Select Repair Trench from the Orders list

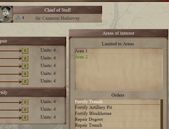tap(88, 125)
